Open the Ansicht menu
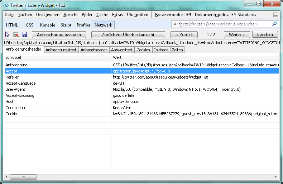 70,15
